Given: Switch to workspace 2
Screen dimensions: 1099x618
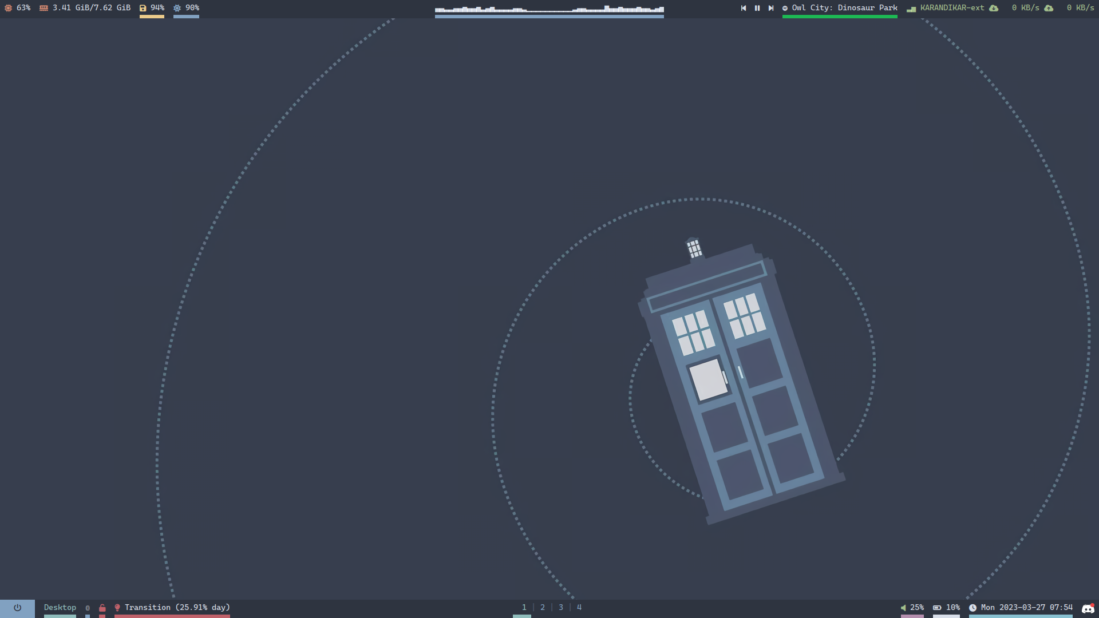Looking at the screenshot, I should (x=543, y=608).
